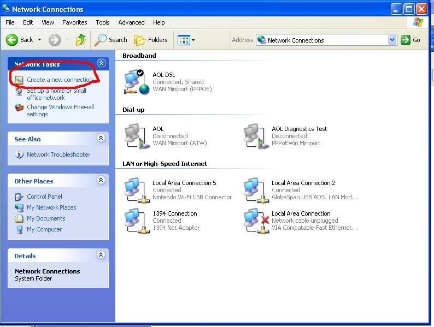
Task: Select the 1394 Connection icon
Action: click(x=136, y=220)
